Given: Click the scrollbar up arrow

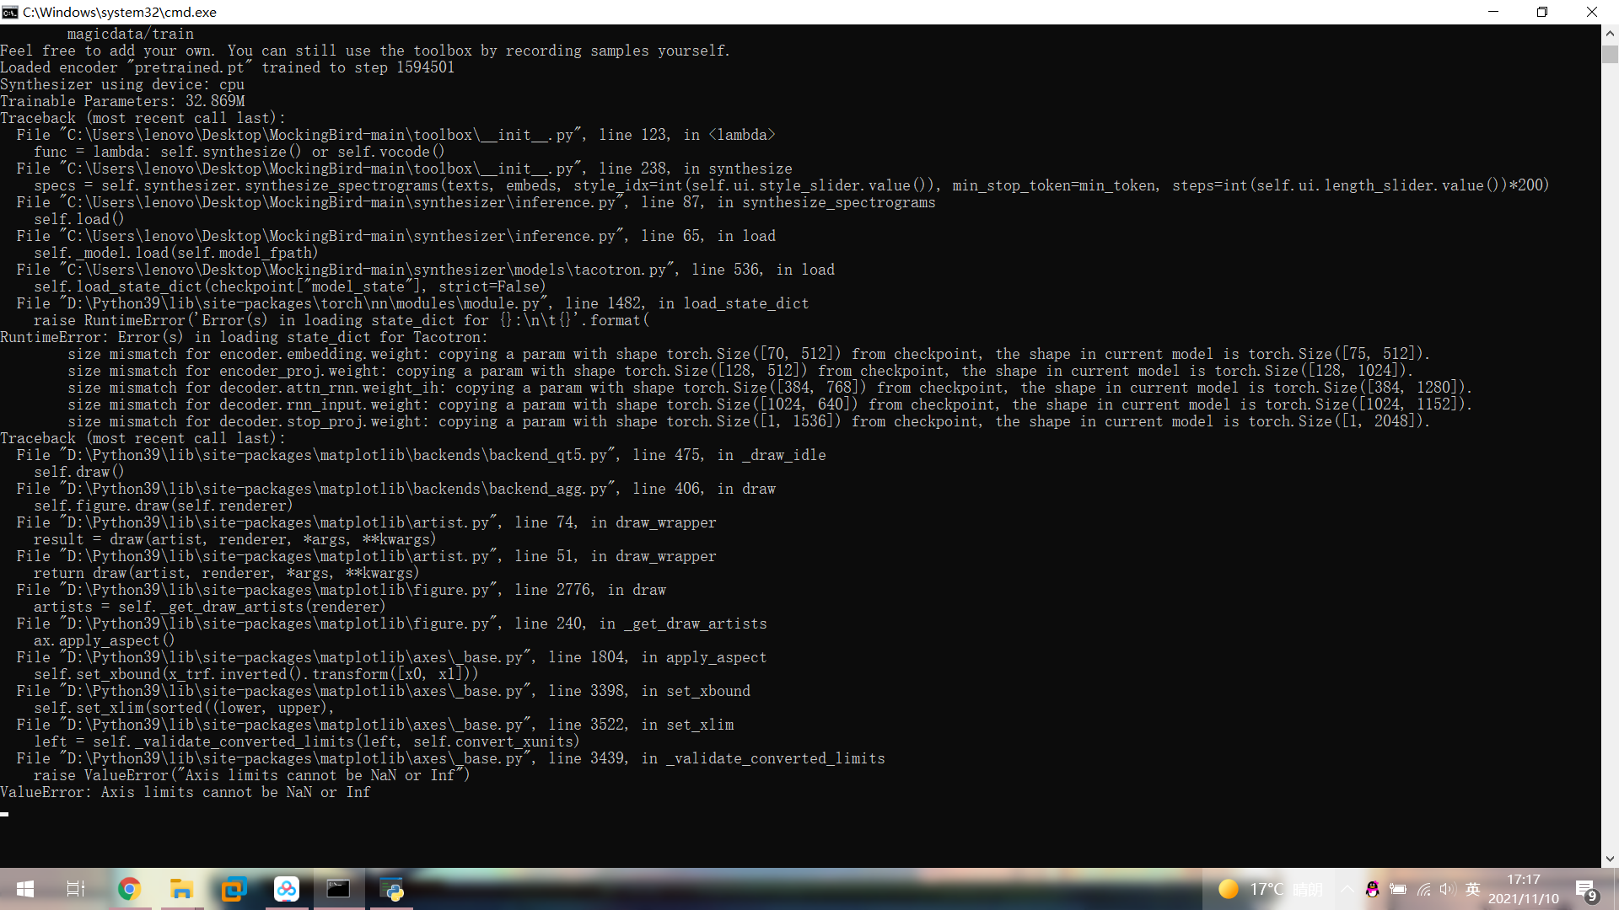Looking at the screenshot, I should [1609, 34].
